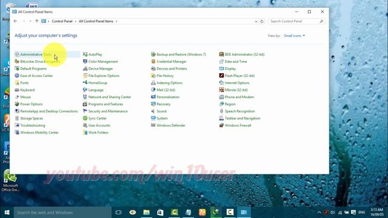Screen dimensions: 388x218
Task: Open Default Programs link
Action: [33, 68]
